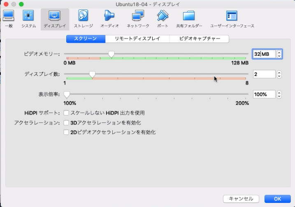The image size is (295, 207).
Task: Click the 0 MB minimum label
Action: [70, 63]
